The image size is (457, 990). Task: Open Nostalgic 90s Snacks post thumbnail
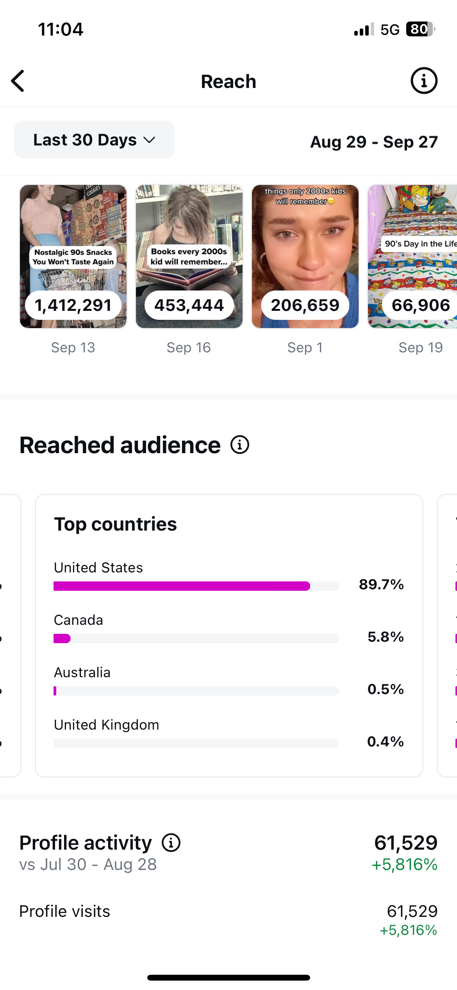(73, 256)
